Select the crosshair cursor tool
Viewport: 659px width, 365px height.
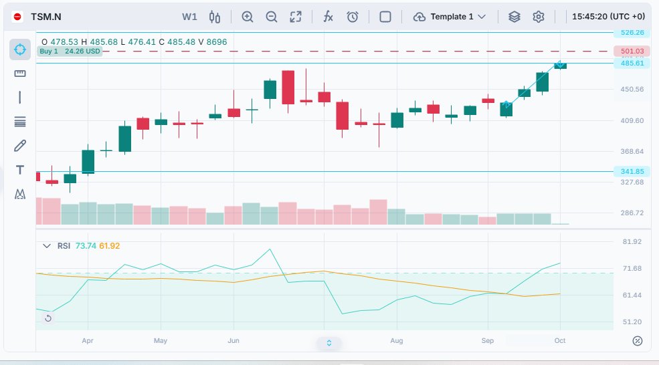point(20,49)
